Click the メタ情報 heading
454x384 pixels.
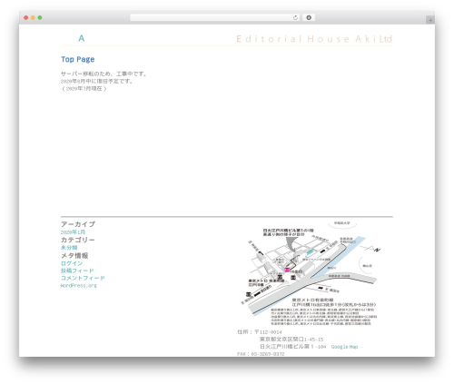click(74, 256)
